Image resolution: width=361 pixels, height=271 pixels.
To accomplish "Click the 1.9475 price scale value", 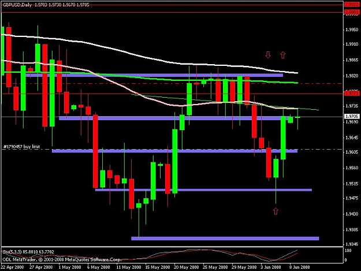I will pos(352,198).
